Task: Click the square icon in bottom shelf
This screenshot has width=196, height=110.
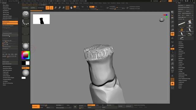Action: coord(75,107)
